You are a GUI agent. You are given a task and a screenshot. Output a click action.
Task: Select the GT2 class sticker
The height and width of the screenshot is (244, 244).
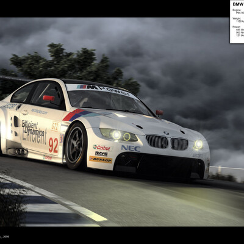coord(55,126)
